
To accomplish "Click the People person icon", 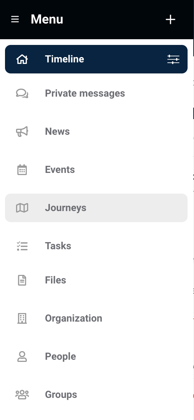I will [22, 357].
